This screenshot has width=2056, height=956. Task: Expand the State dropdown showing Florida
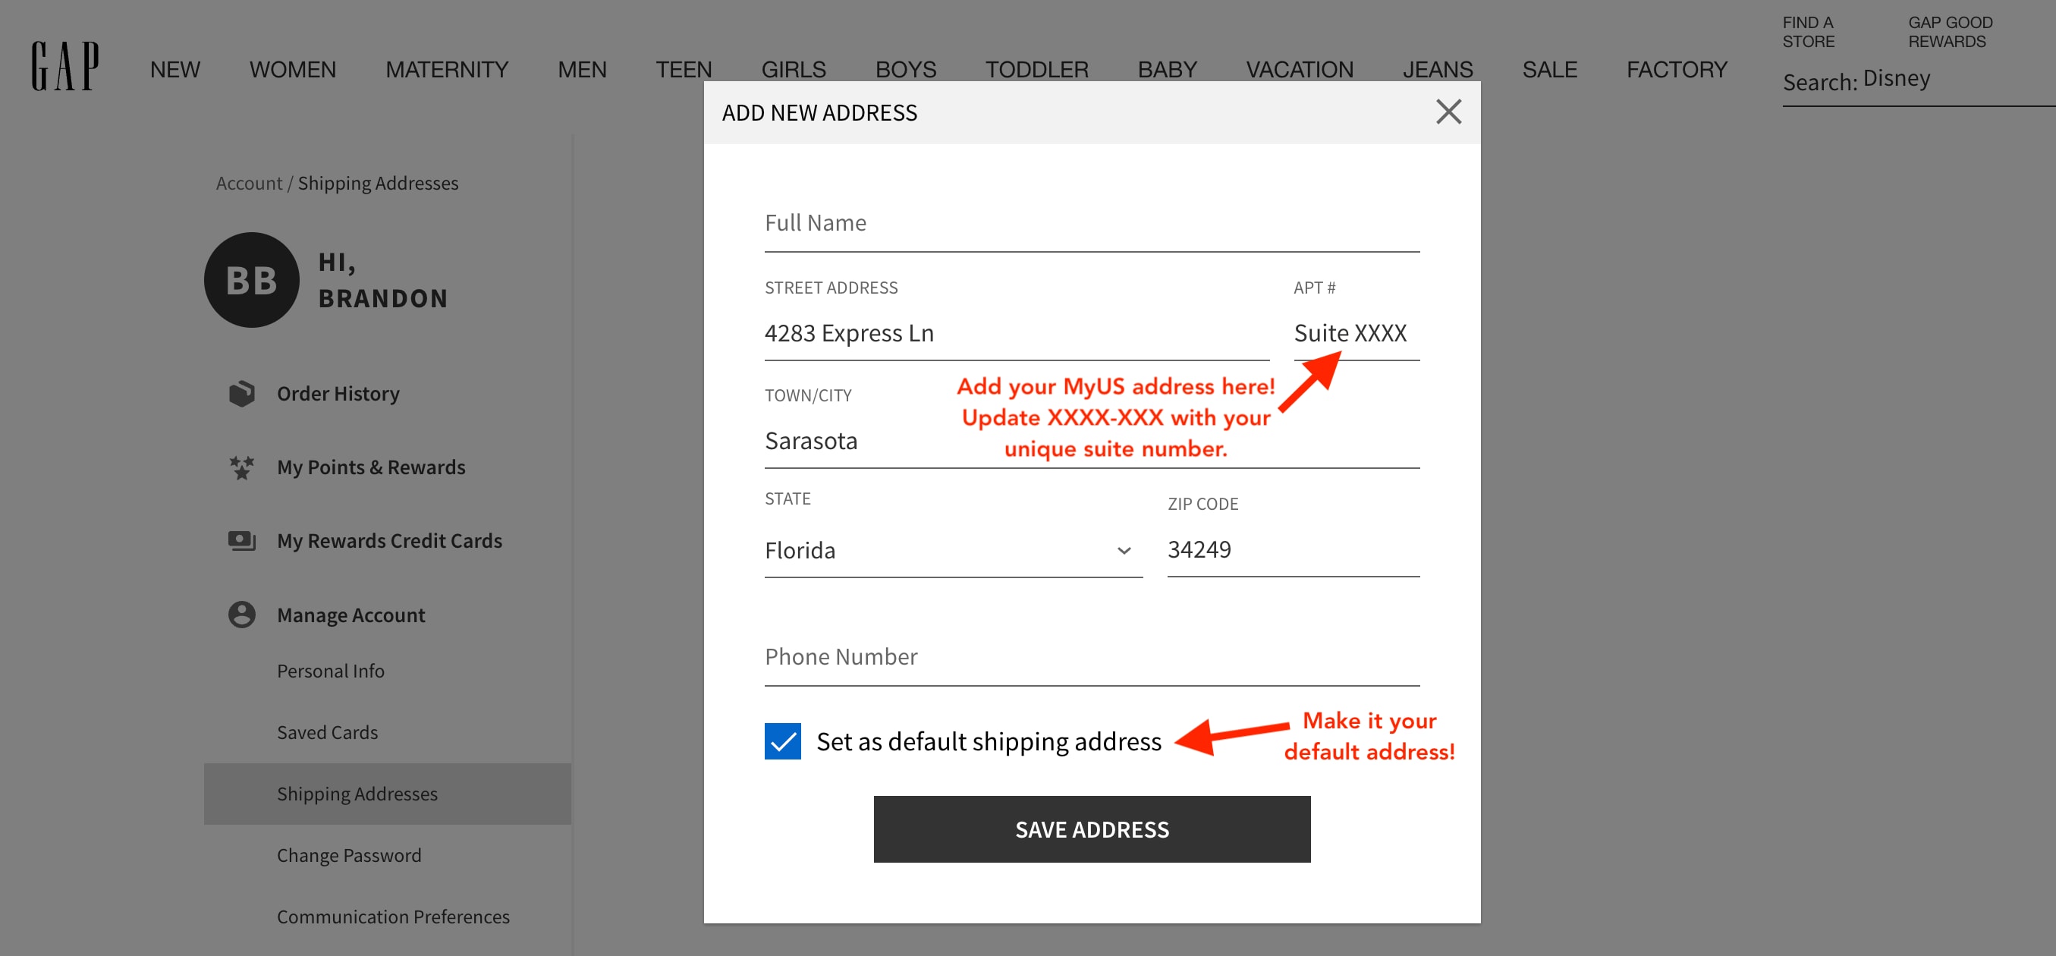coord(953,551)
